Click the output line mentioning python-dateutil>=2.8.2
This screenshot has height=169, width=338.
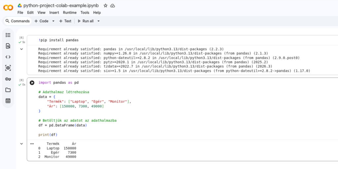169,58
